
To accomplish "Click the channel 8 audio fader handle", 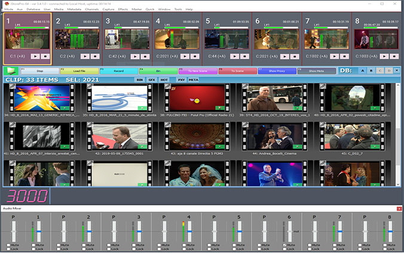I will (x=390, y=231).
